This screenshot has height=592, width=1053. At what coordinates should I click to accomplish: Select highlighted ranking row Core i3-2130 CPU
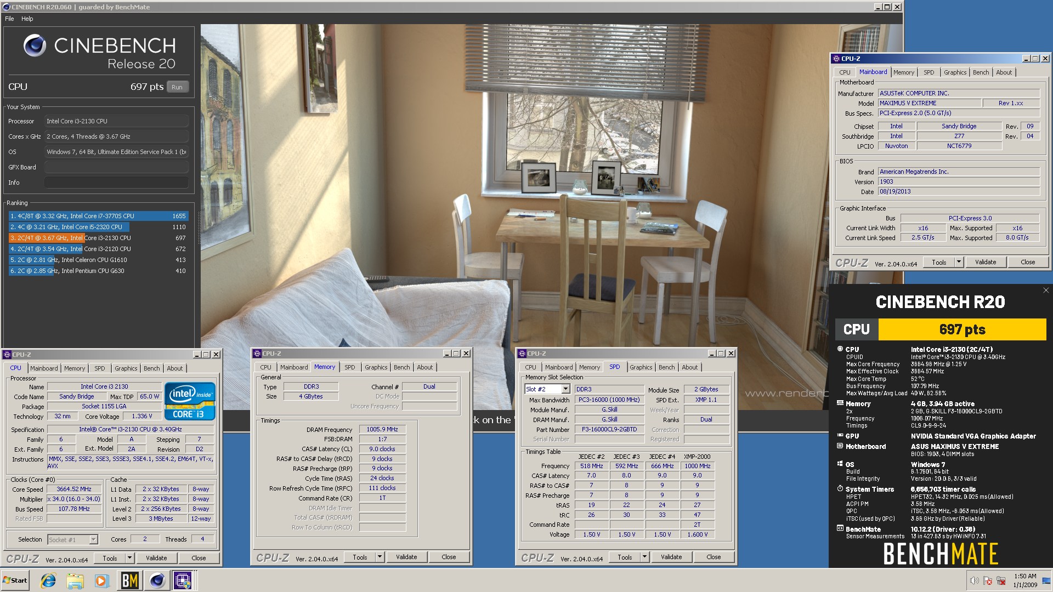[x=98, y=238]
